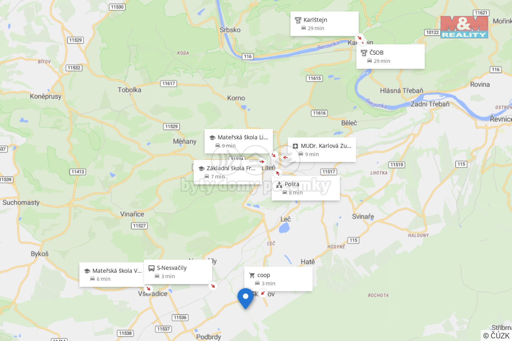Click the M&M Reality logo

[464, 27]
